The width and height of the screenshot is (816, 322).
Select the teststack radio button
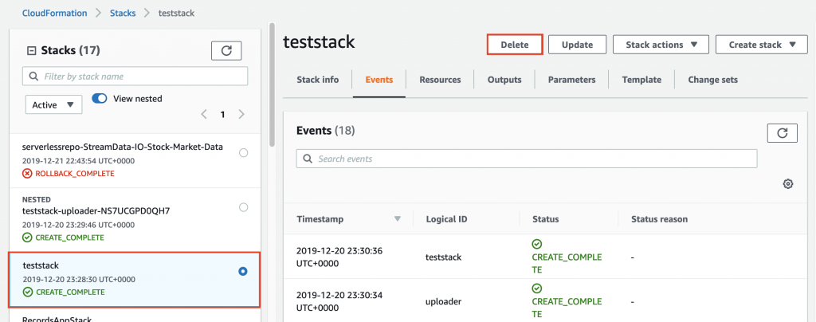243,272
